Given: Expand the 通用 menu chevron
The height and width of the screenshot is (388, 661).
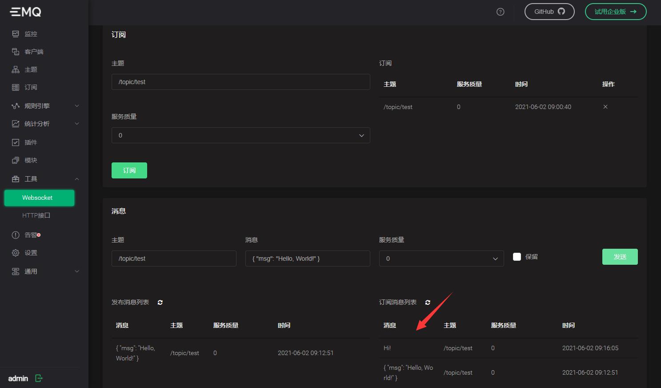Looking at the screenshot, I should point(77,271).
